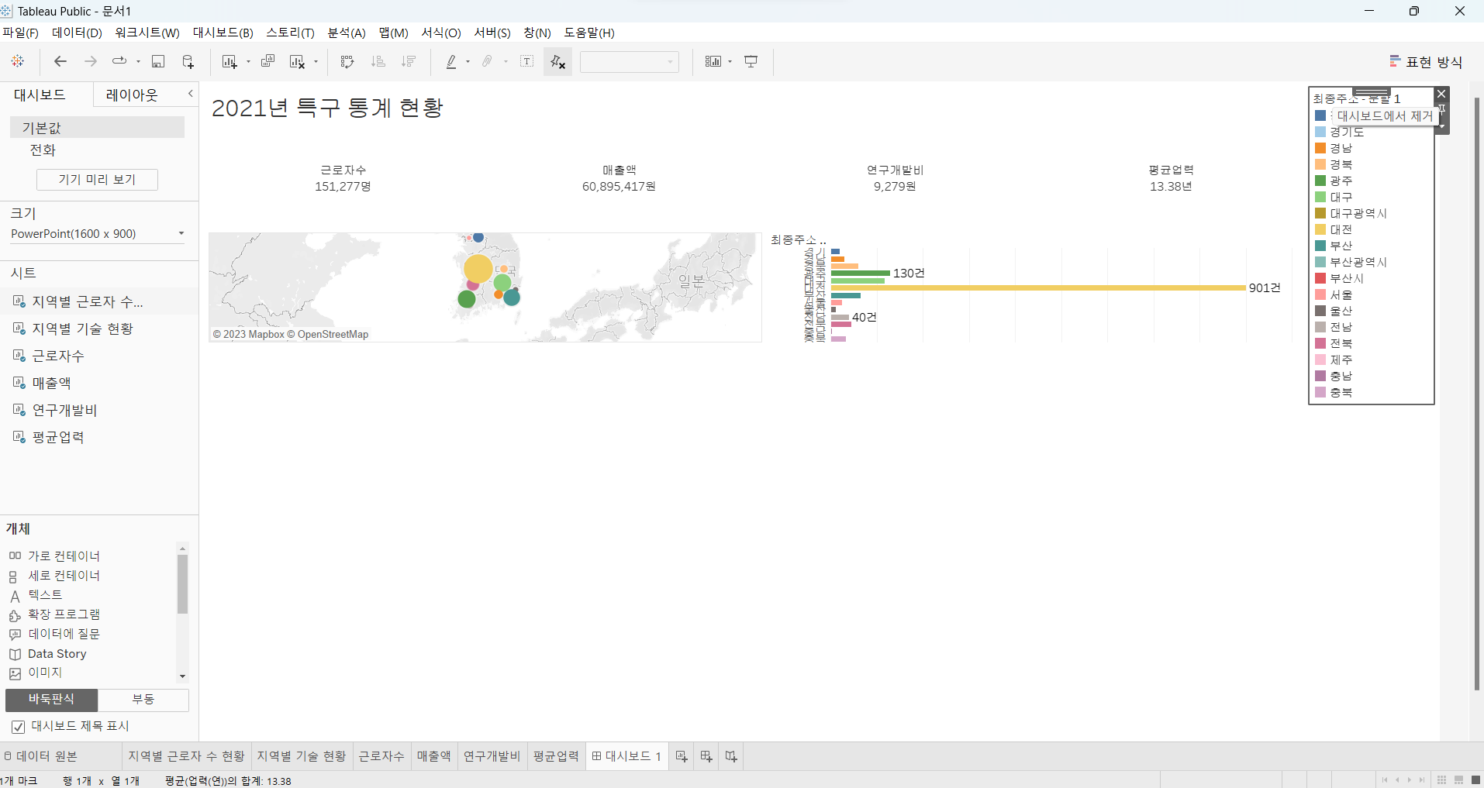The height and width of the screenshot is (788, 1484).
Task: Start presentation mode icon
Action: click(x=751, y=61)
